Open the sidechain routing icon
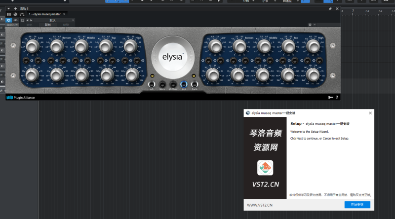Screen dimensions: 395x219 click(22, 14)
